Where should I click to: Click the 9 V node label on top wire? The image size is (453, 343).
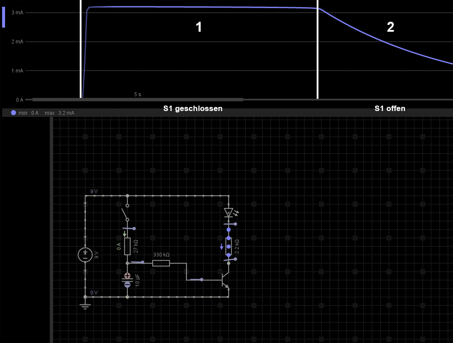pyautogui.click(x=94, y=192)
